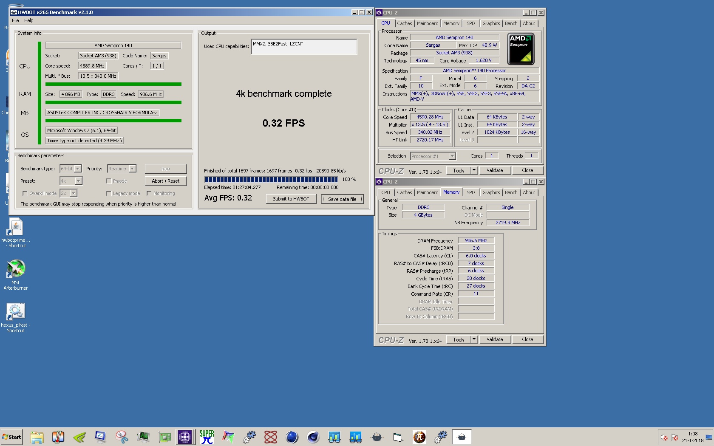Viewport: 714px width, 446px height.
Task: Open the hwbotprime shortcut on the desktop
Action: 16,233
